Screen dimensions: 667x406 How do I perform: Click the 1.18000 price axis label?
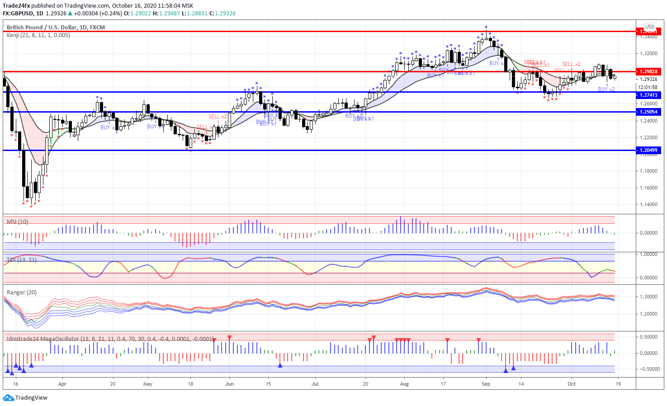point(648,171)
